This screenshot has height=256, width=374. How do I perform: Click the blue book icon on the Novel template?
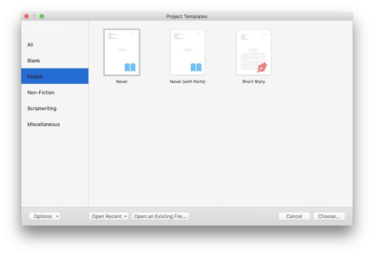[x=130, y=68]
